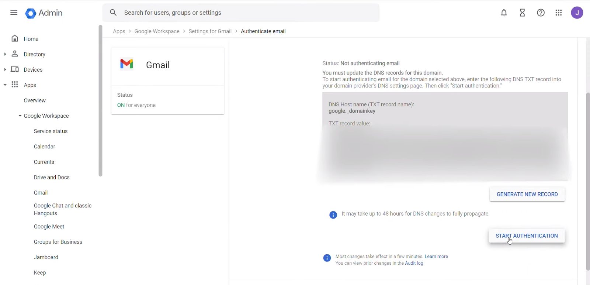
Task: Open Devices in the sidebar
Action: [33, 70]
